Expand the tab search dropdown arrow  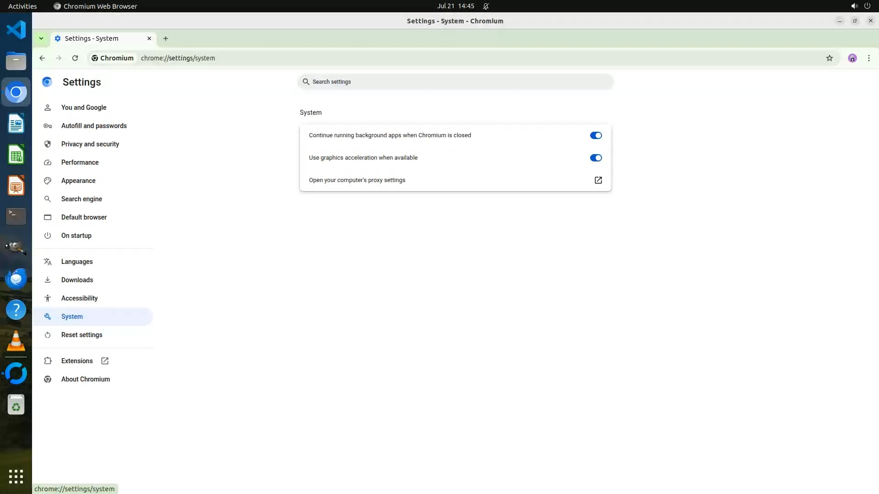(41, 38)
